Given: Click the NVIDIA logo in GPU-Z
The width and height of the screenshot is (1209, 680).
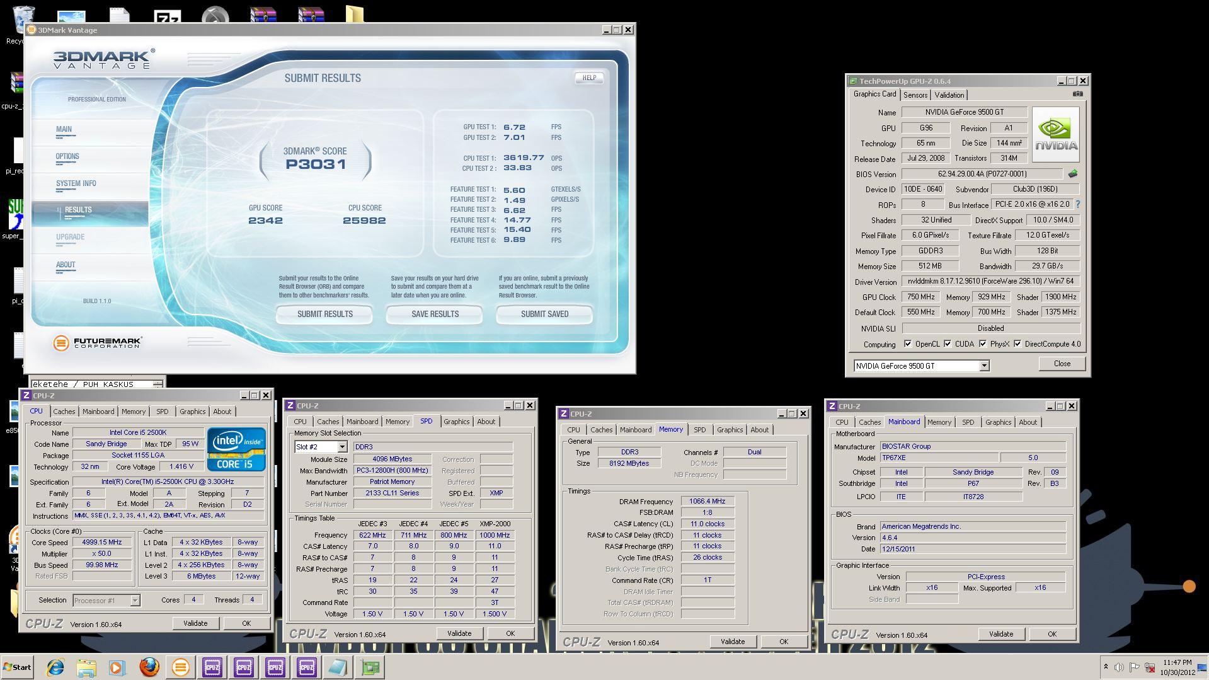Looking at the screenshot, I should (x=1056, y=134).
